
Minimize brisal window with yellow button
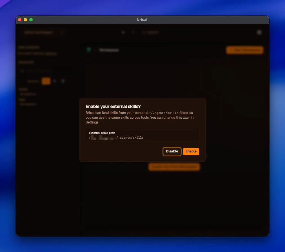(x=25, y=20)
